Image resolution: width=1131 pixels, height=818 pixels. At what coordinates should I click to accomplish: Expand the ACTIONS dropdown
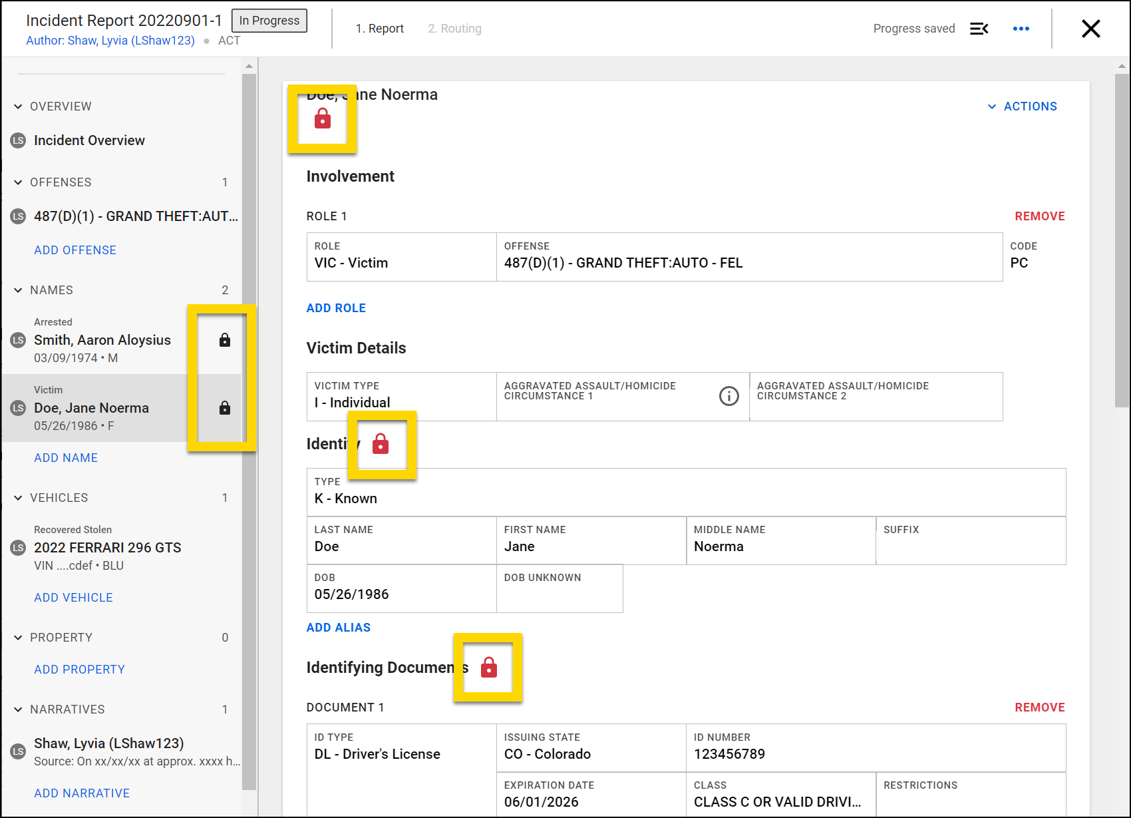click(x=1023, y=106)
